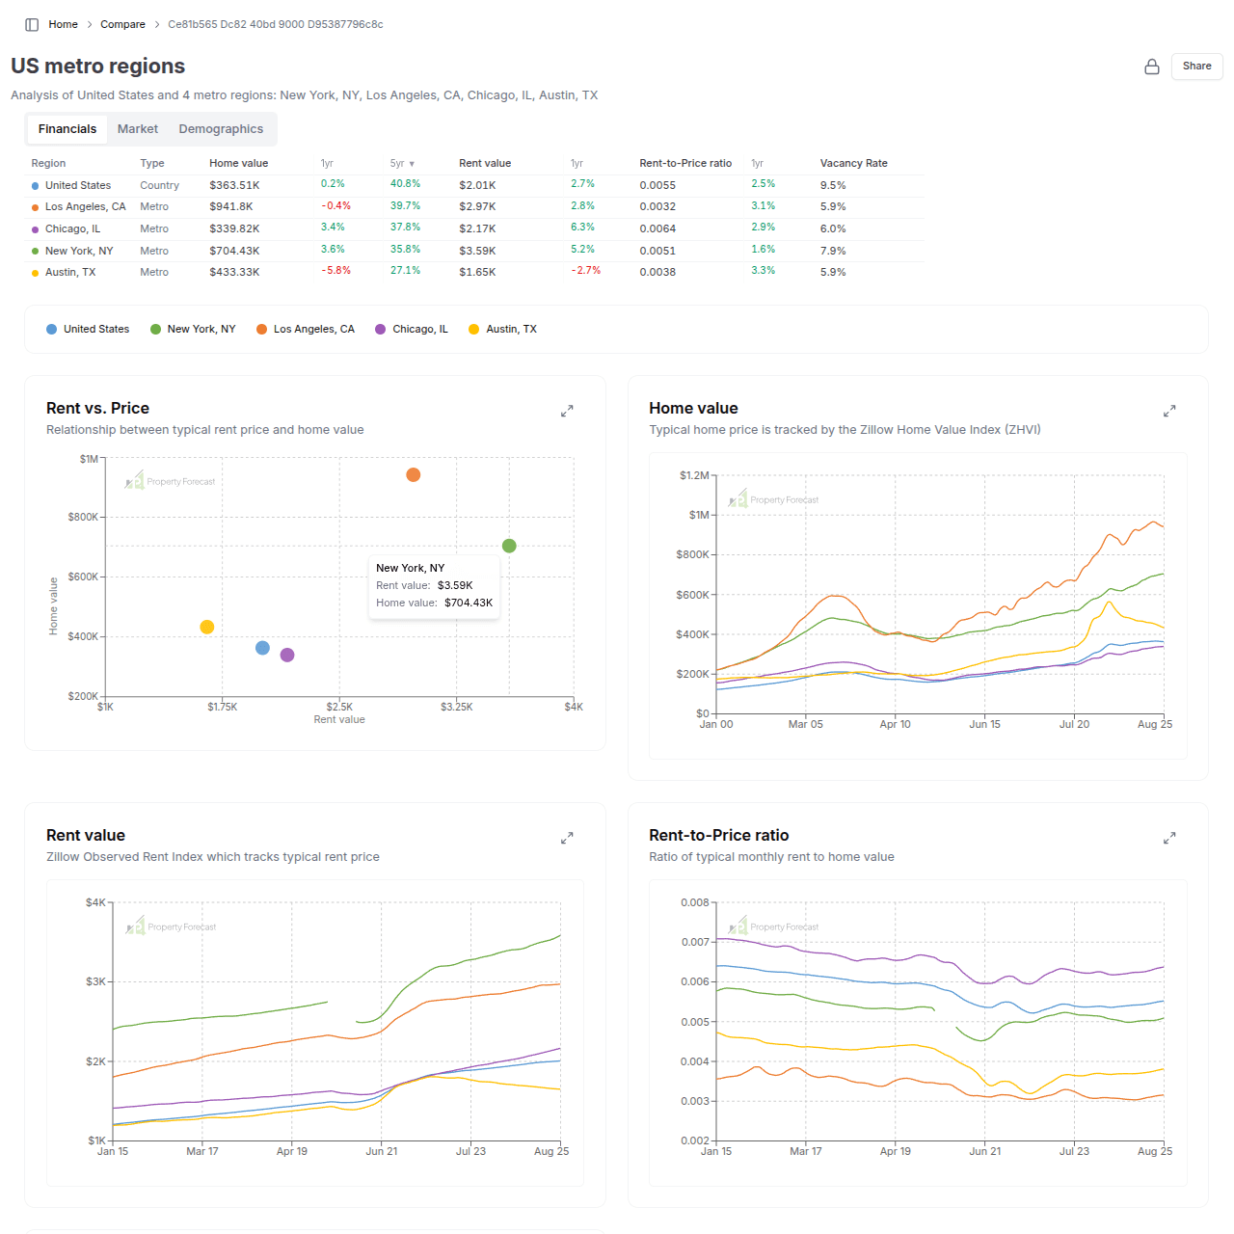Click the 5yr sort arrow in the table header
The width and height of the screenshot is (1234, 1234).
413,163
